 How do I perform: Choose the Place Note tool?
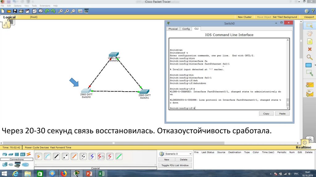point(310,42)
